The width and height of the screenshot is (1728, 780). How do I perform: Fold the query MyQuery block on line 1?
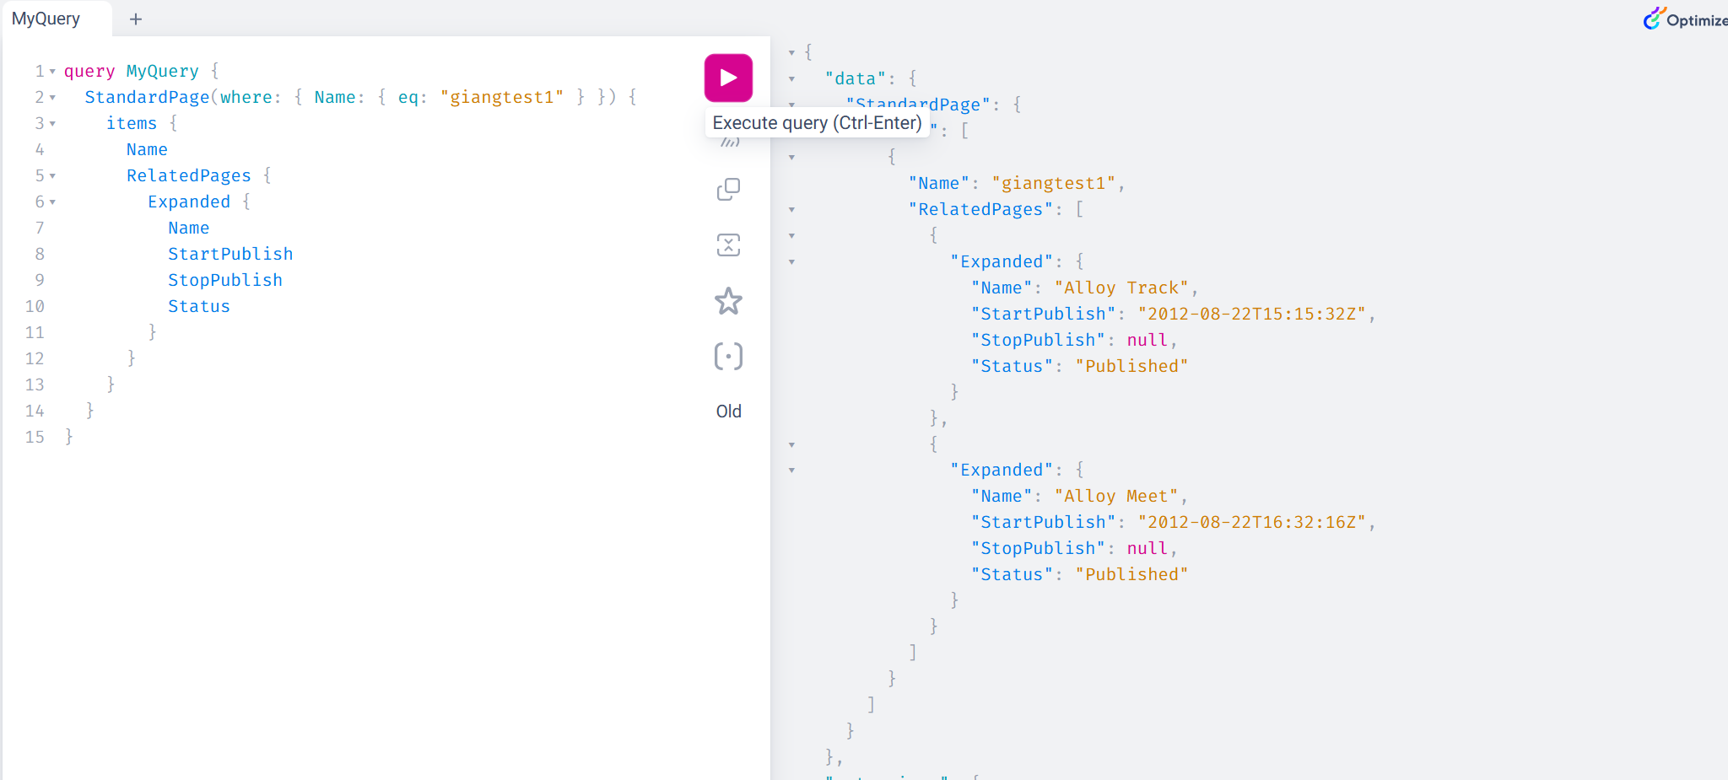tap(52, 72)
